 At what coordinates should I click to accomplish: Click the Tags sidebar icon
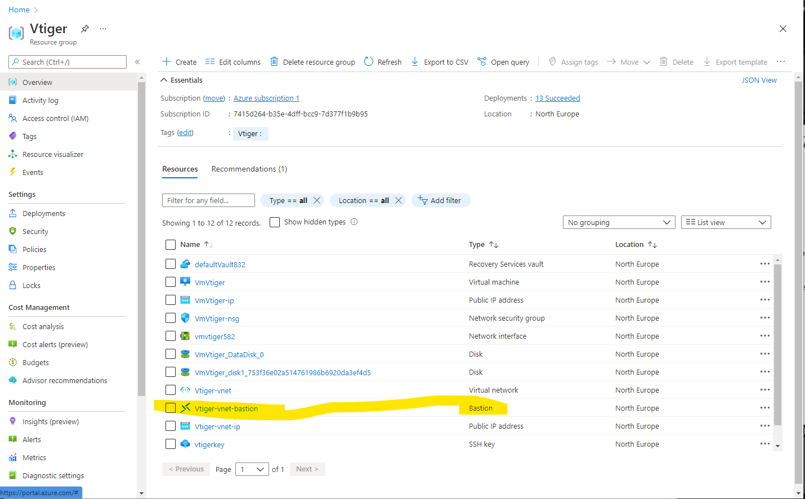[12, 136]
